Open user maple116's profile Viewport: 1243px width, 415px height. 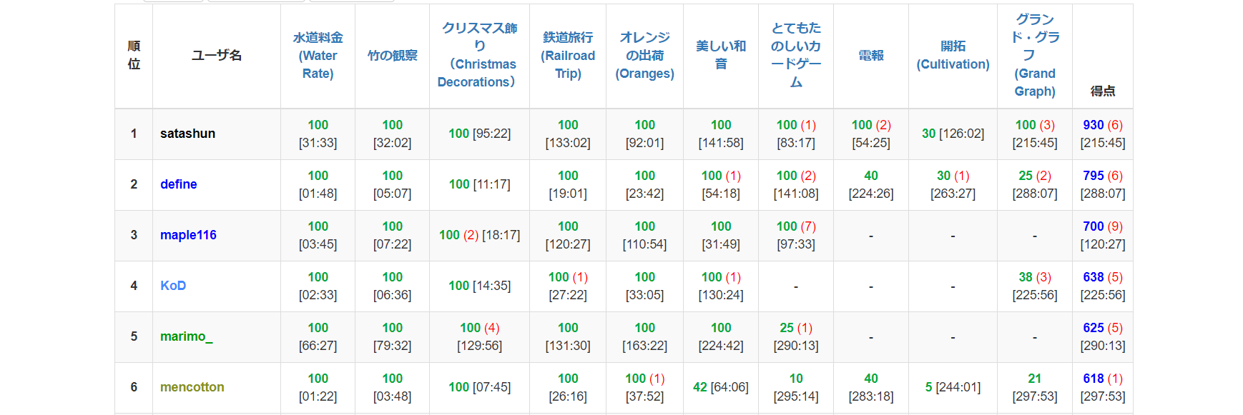click(x=188, y=235)
